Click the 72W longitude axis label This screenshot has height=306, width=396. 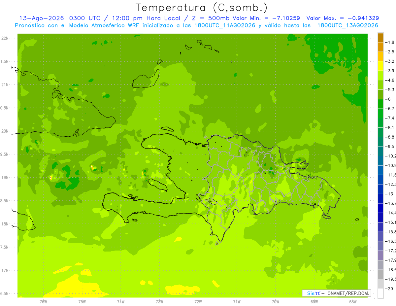tap(198, 302)
